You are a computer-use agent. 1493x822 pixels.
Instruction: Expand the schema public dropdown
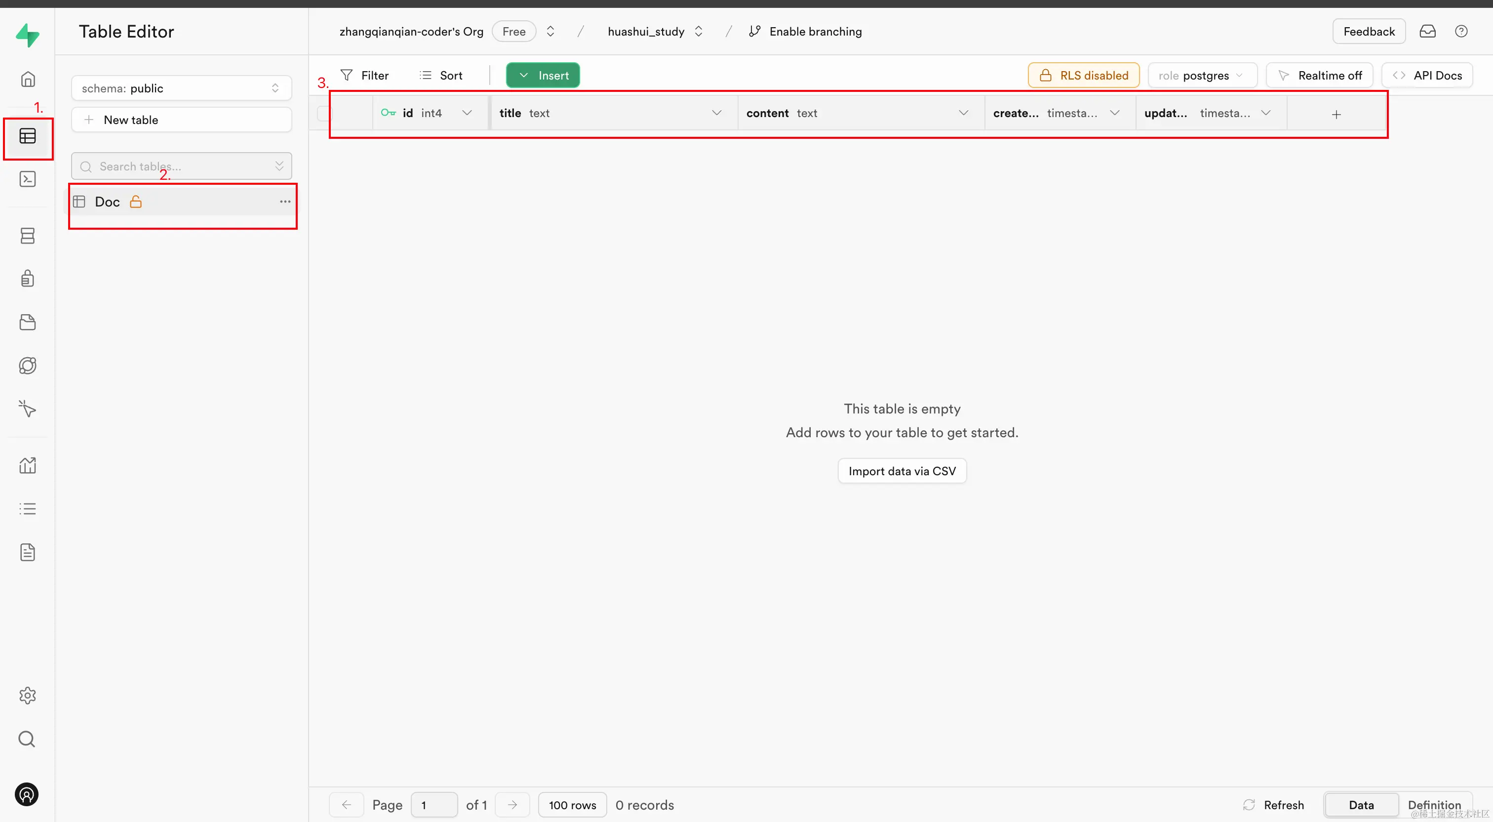(181, 88)
